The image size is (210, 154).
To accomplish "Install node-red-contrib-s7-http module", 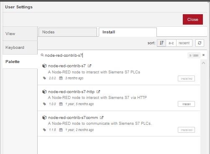I will [x=186, y=104].
